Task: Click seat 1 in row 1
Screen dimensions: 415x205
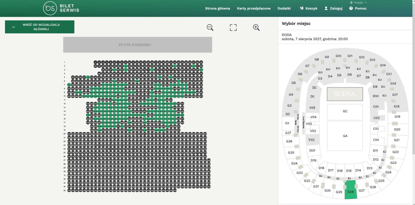Action: click(x=95, y=62)
